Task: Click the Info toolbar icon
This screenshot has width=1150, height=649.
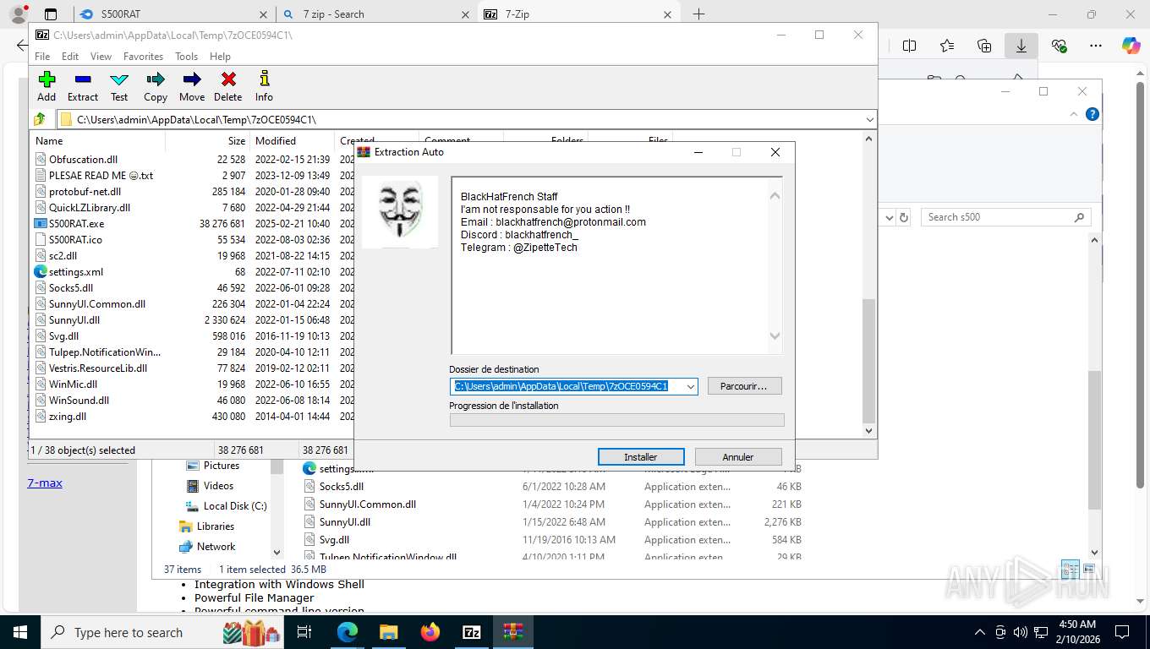Action: [264, 86]
